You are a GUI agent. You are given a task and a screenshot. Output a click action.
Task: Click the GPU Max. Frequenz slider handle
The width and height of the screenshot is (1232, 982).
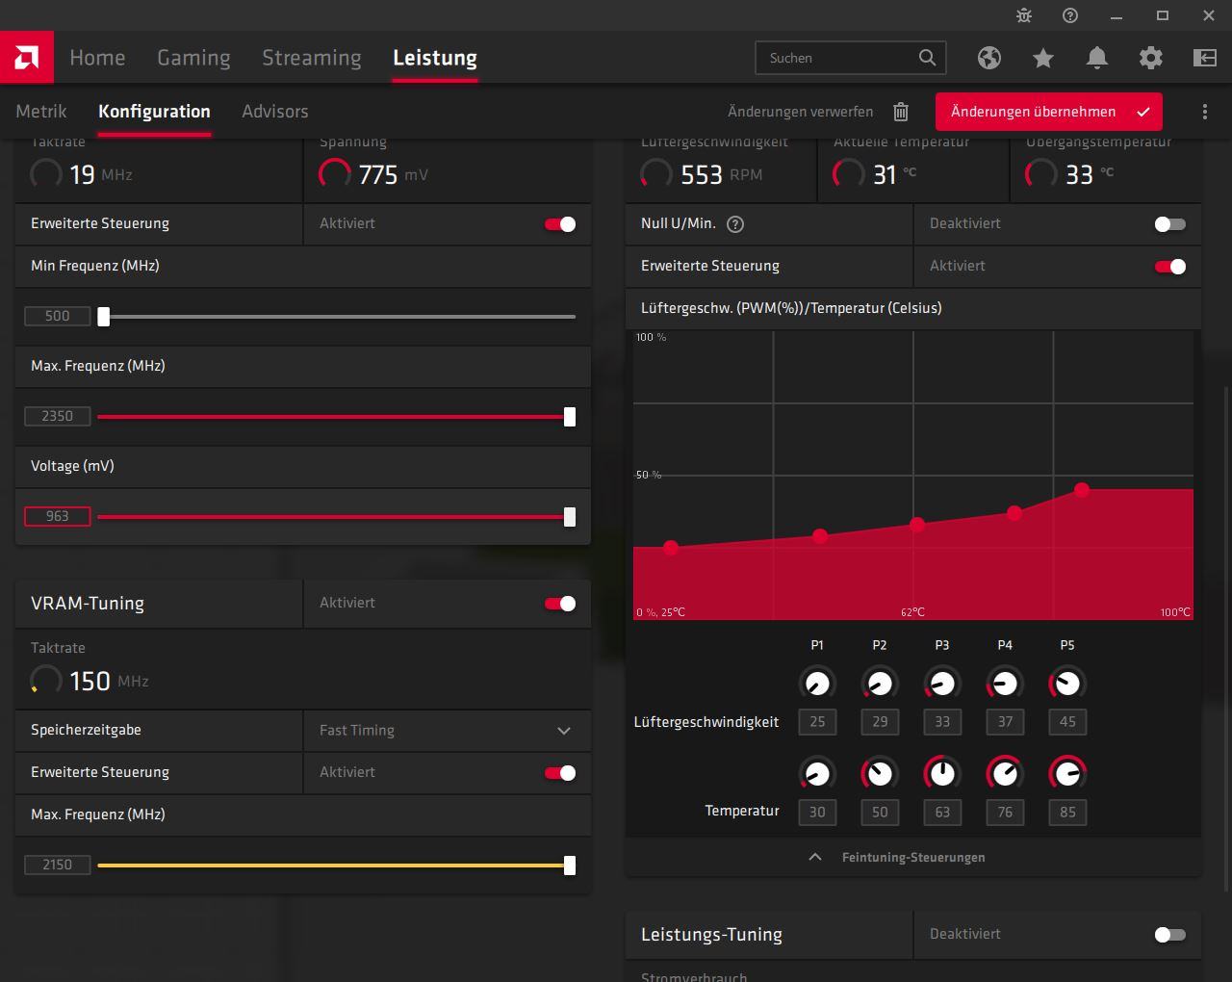[x=570, y=417]
